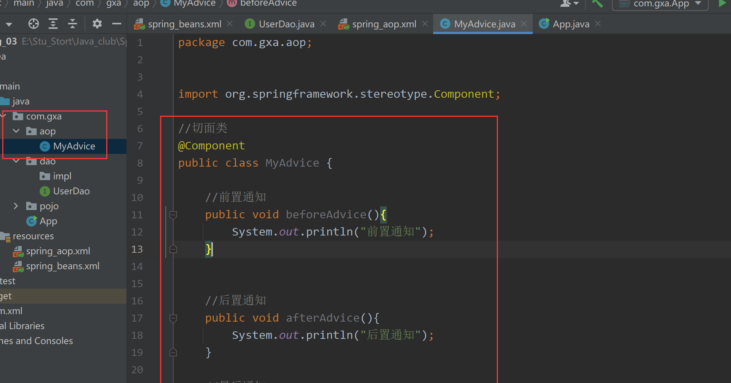Viewport: 731px width, 383px height.
Task: Expand the pojo package
Action: click(x=15, y=206)
